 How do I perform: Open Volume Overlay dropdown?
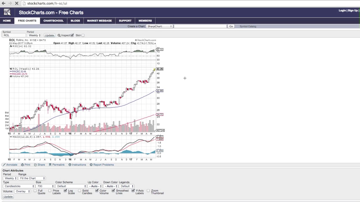(x=22, y=191)
